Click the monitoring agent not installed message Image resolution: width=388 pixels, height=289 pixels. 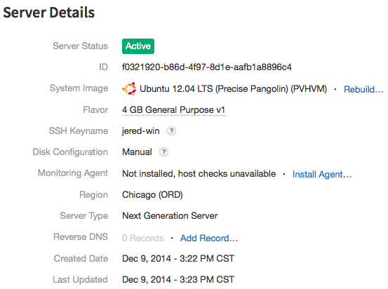coord(199,174)
